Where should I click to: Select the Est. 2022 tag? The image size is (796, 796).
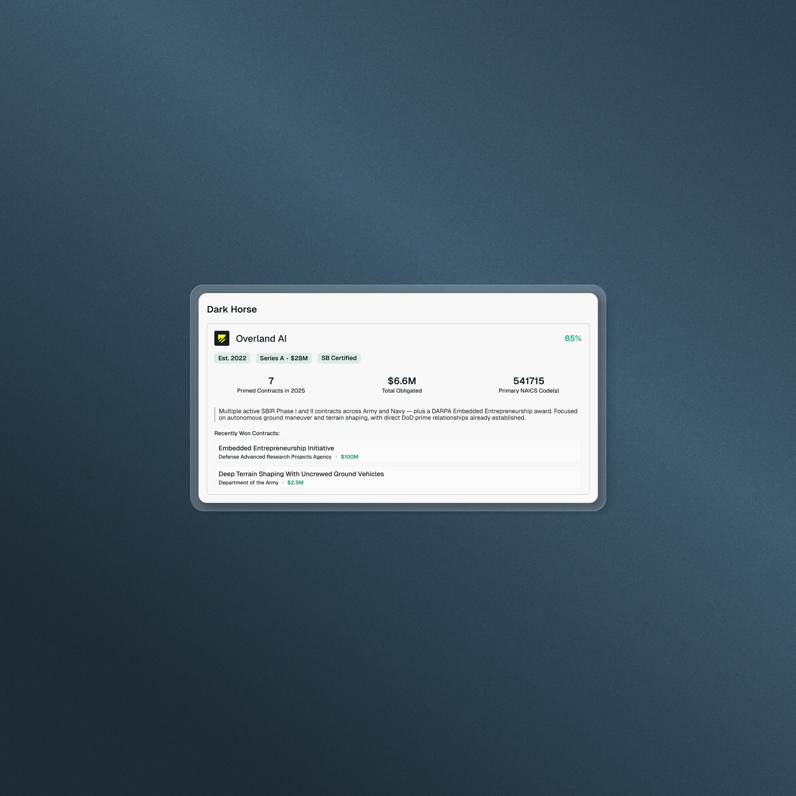[232, 358]
